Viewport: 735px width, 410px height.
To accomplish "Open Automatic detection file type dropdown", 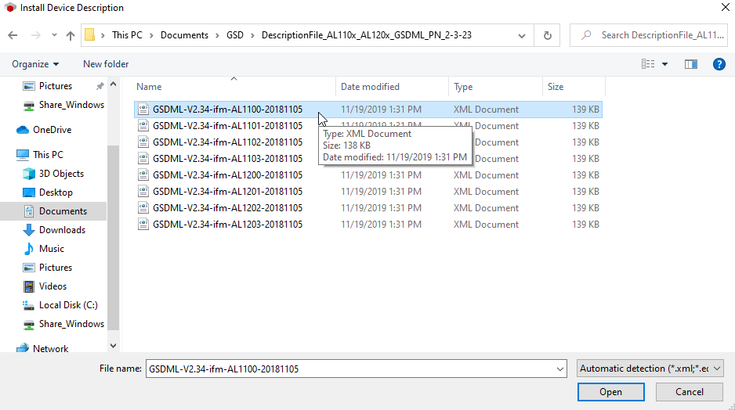I will point(650,369).
